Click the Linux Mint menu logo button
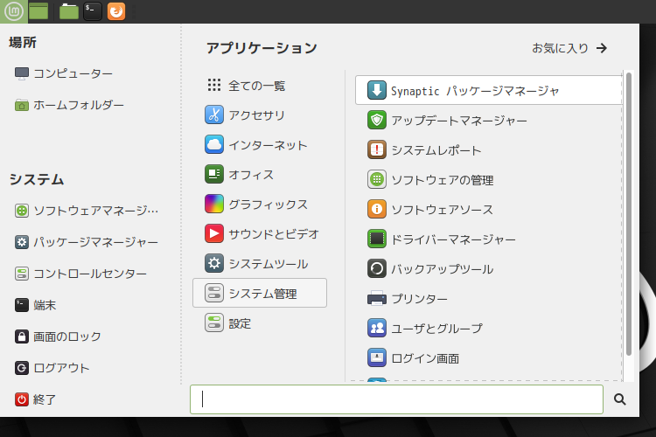 tap(14, 11)
